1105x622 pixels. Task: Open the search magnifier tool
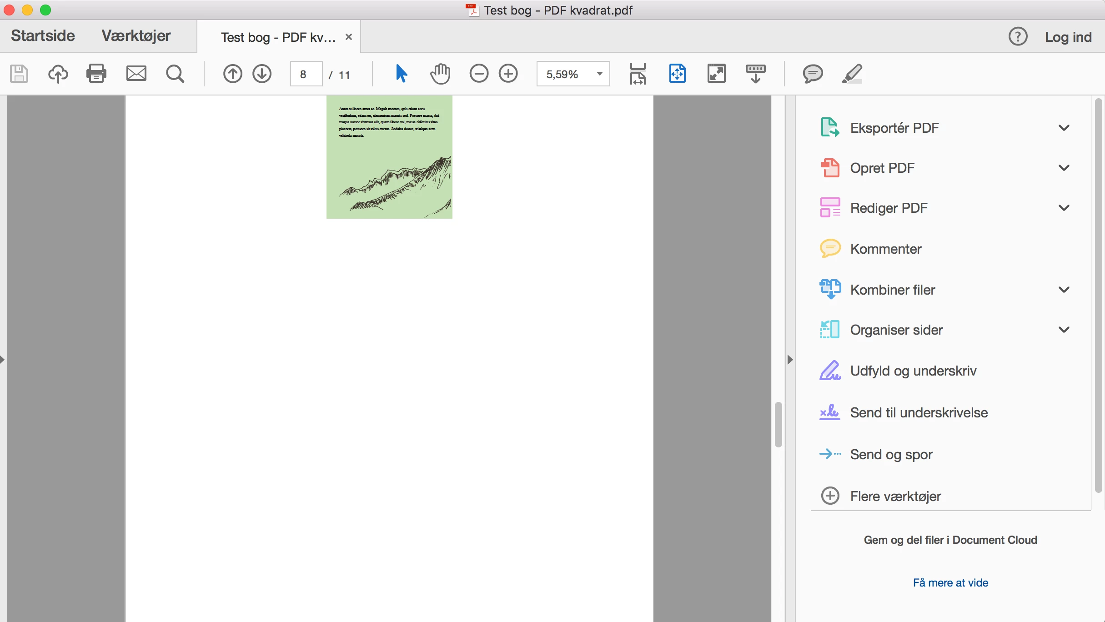tap(175, 73)
